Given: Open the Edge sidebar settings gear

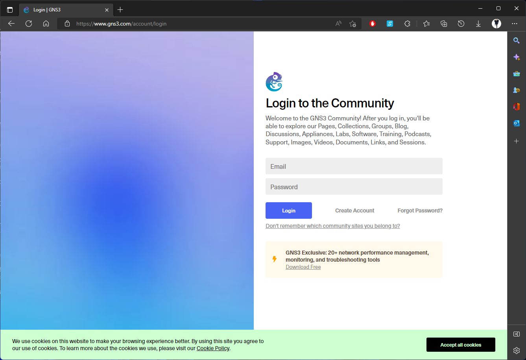Looking at the screenshot, I should [x=517, y=350].
